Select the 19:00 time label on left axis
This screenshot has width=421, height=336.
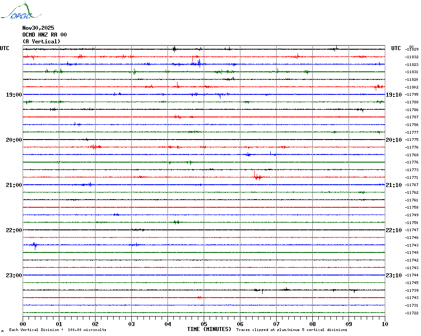[x=14, y=95]
